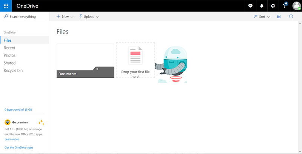Open the notifications bell icon

(x=262, y=6)
